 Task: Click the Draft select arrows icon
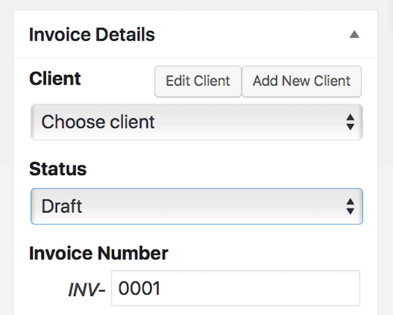pos(350,206)
